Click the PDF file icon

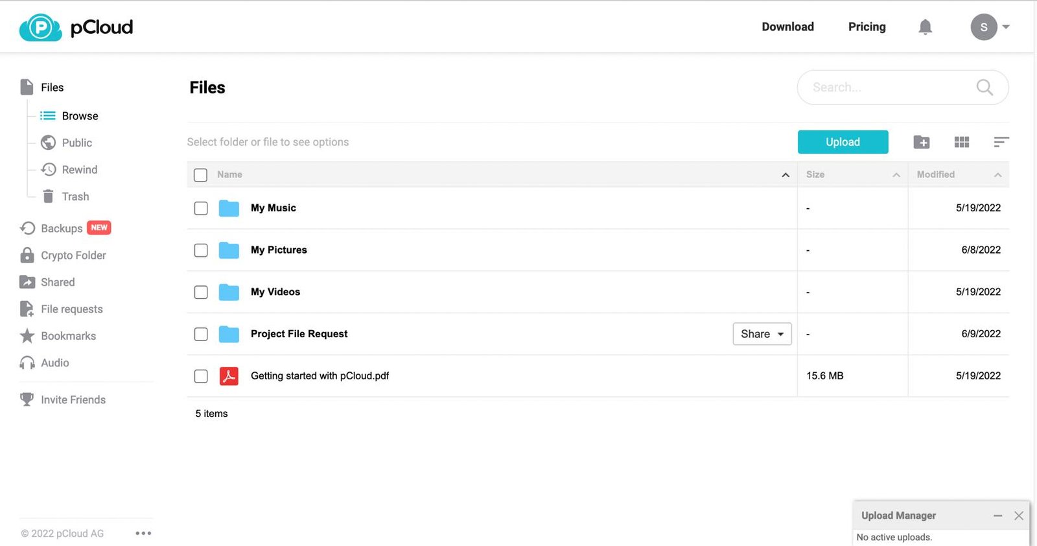pyautogui.click(x=229, y=376)
